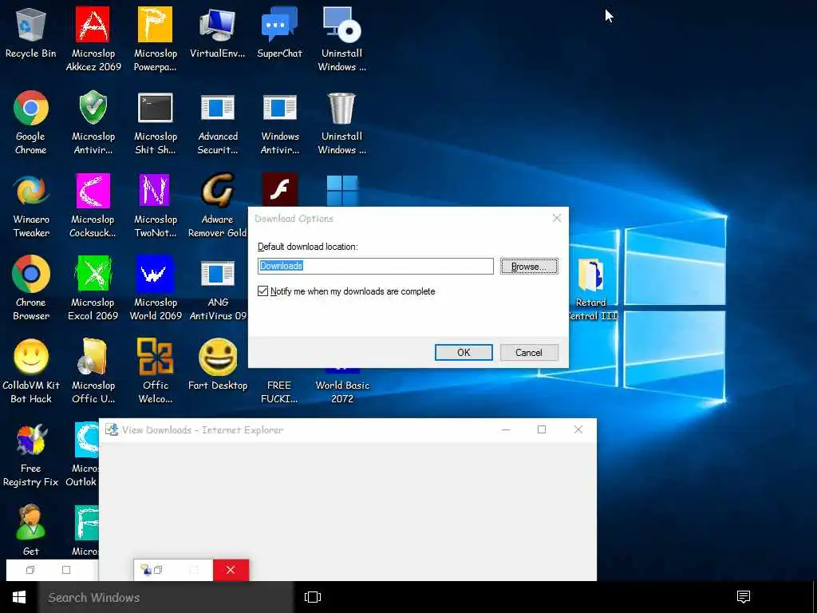Image resolution: width=817 pixels, height=613 pixels.
Task: Open the SuperChat speech bubble icon
Action: point(280,34)
